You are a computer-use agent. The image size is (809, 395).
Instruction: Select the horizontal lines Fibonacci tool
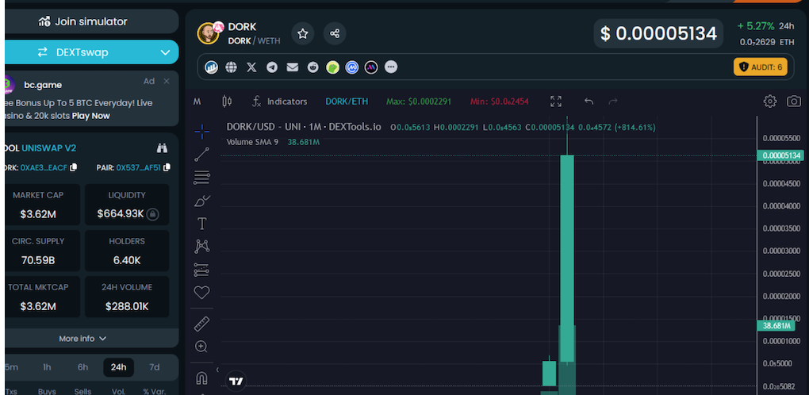click(x=201, y=178)
